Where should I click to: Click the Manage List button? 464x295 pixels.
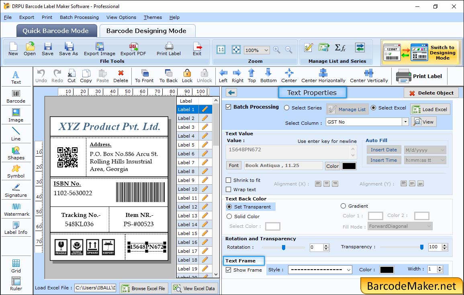[x=347, y=109]
